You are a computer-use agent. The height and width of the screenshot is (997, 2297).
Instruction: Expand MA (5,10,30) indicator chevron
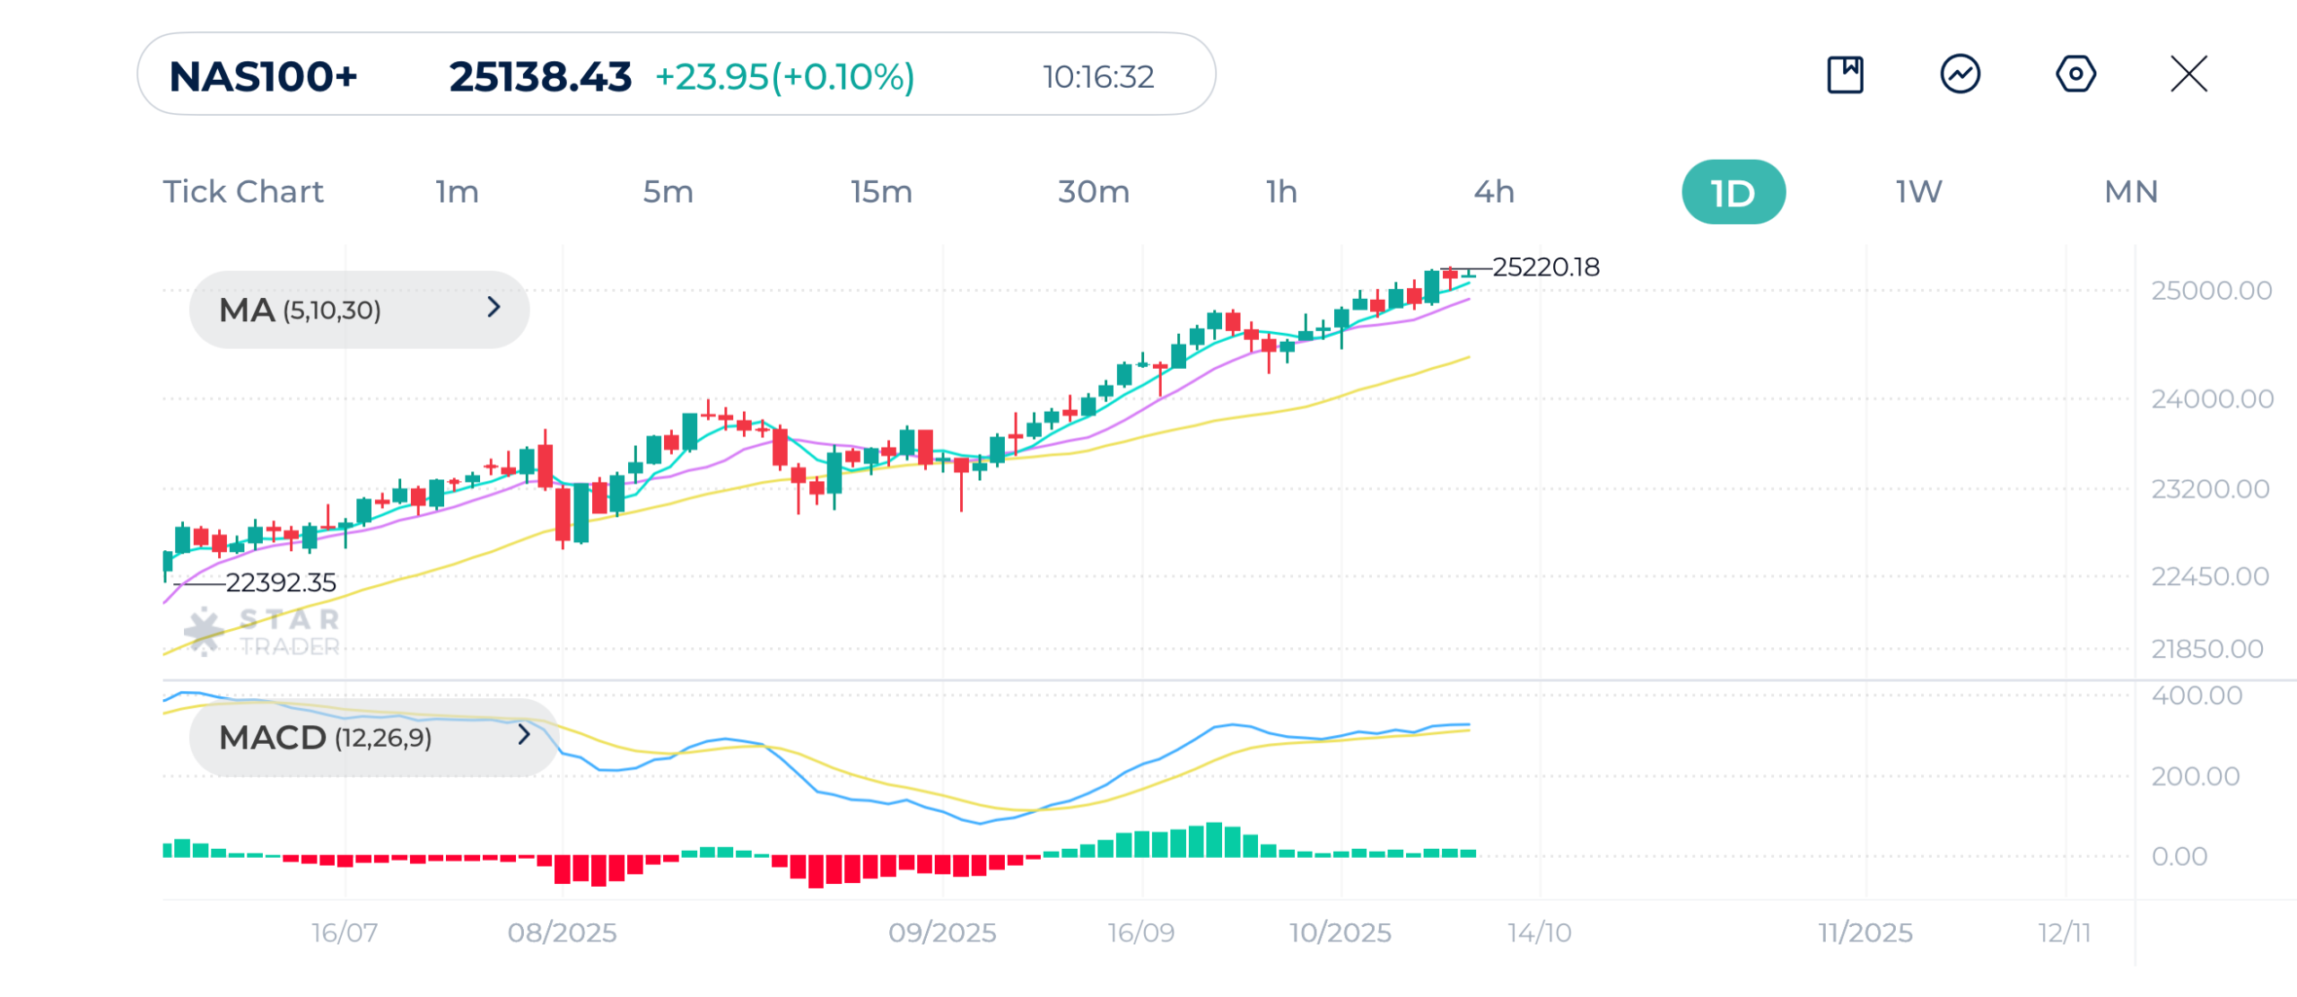click(493, 308)
